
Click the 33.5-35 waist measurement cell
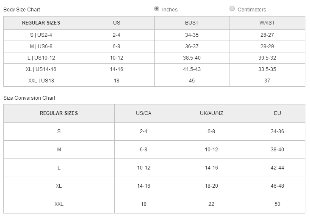(x=267, y=69)
